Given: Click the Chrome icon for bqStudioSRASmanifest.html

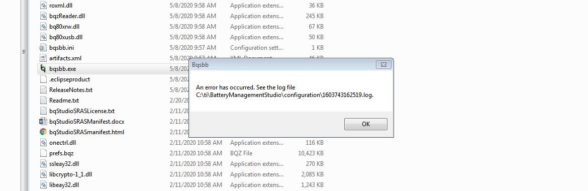Looking at the screenshot, I should coord(43,132).
